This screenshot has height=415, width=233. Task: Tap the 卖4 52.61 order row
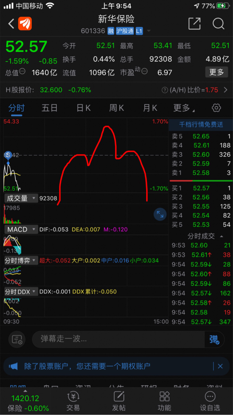[x=201, y=145]
